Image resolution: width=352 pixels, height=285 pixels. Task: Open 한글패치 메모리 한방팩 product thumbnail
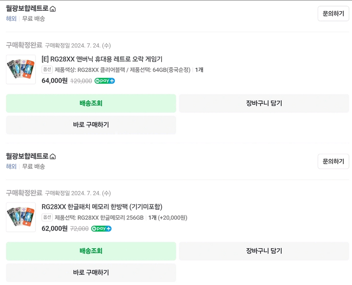click(x=21, y=217)
